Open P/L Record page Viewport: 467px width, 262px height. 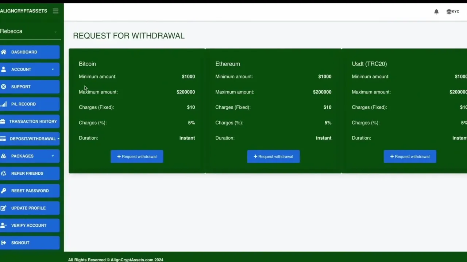click(30, 104)
